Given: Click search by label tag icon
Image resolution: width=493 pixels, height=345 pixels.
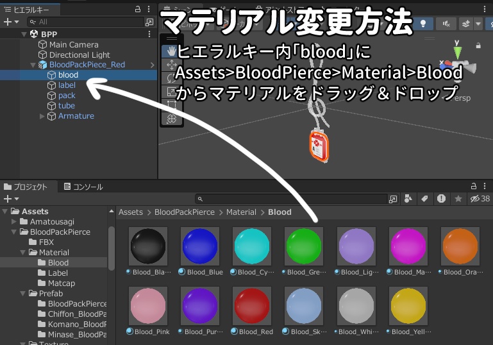Looking at the screenshot, I should pyautogui.click(x=424, y=199).
